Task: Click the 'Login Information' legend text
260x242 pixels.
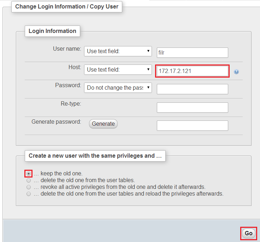Action: [52, 31]
